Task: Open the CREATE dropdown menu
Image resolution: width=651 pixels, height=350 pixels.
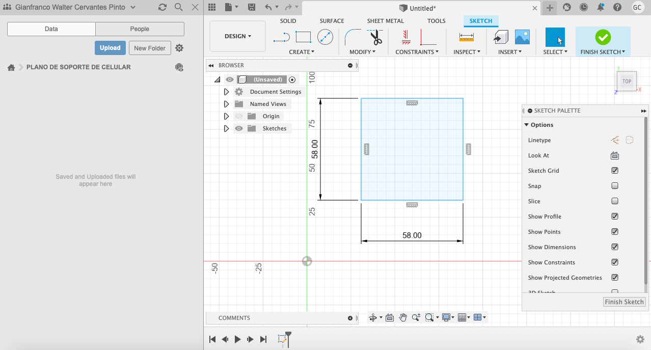Action: coord(302,52)
